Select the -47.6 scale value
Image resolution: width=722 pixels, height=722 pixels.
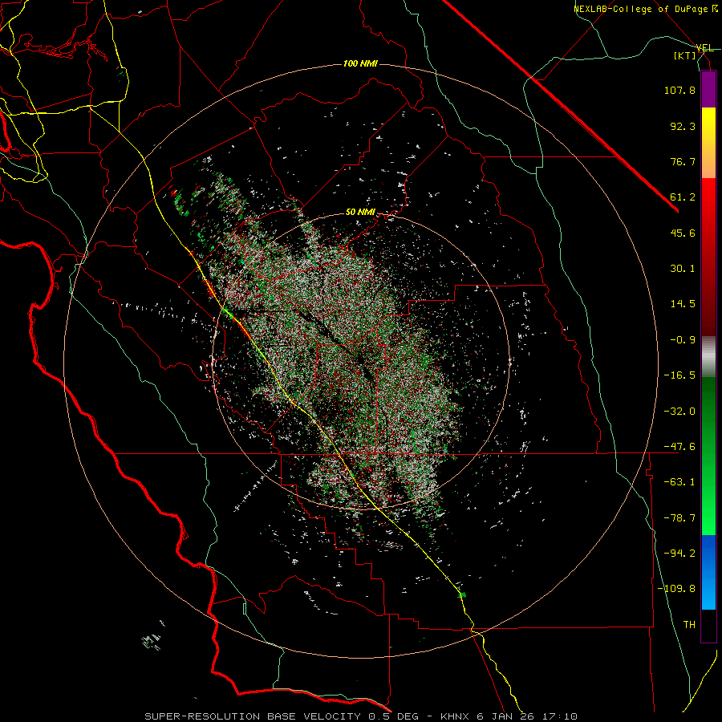tap(679, 447)
